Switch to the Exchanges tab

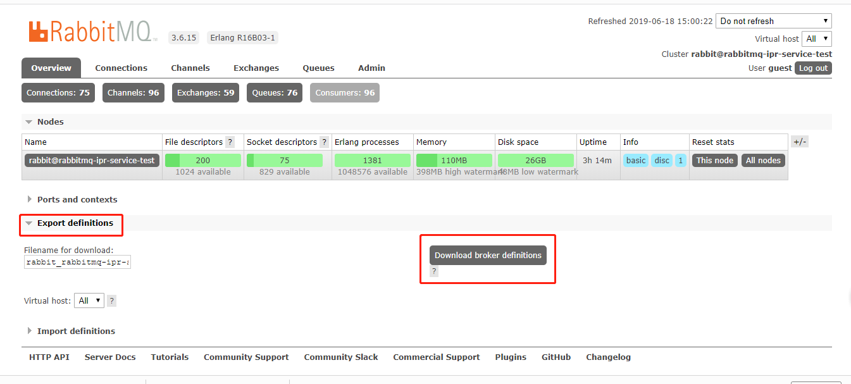pos(256,68)
